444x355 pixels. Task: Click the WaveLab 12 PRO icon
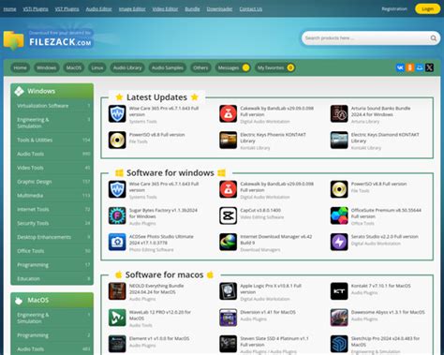(x=117, y=318)
